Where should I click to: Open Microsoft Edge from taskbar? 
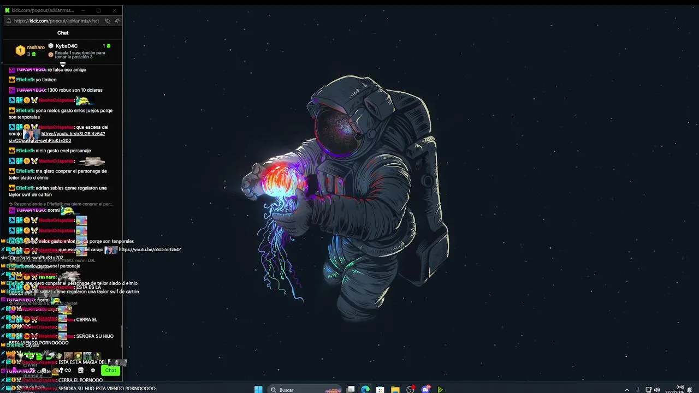pyautogui.click(x=365, y=389)
